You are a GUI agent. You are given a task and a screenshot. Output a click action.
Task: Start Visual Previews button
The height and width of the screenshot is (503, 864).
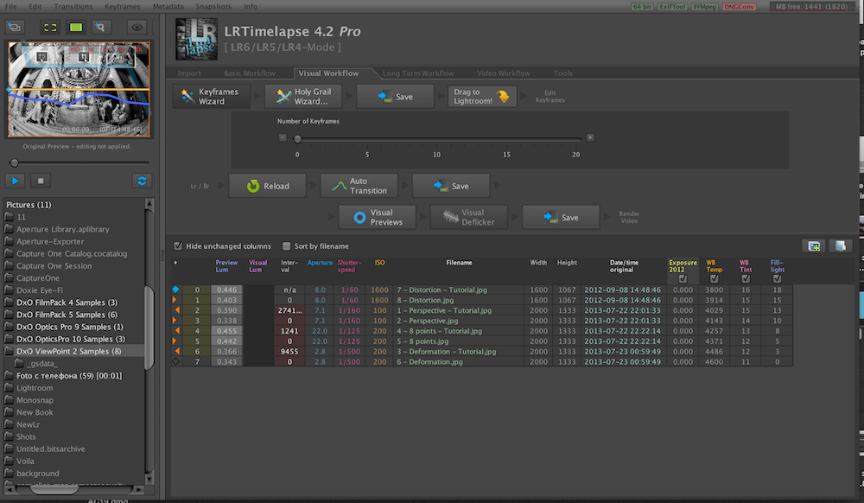(378, 217)
